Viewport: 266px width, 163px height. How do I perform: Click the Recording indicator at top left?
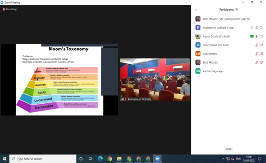click(9, 9)
